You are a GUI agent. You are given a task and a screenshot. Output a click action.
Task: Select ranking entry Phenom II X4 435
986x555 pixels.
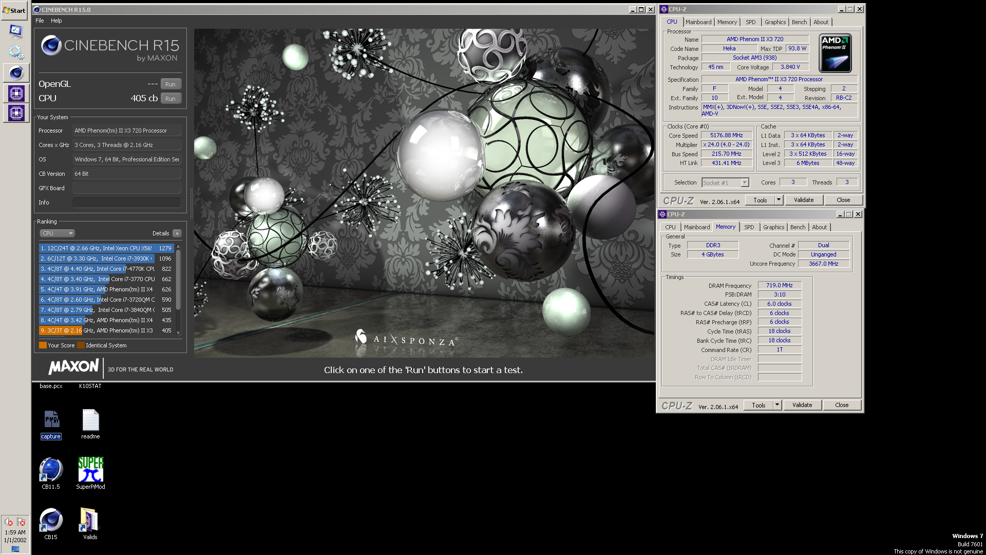[x=106, y=320]
